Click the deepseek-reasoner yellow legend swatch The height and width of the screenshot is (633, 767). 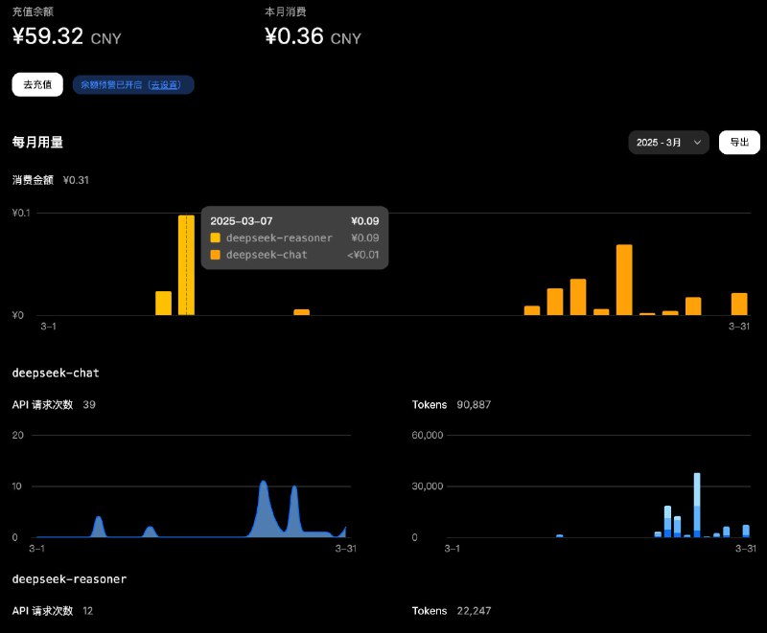[x=216, y=237]
